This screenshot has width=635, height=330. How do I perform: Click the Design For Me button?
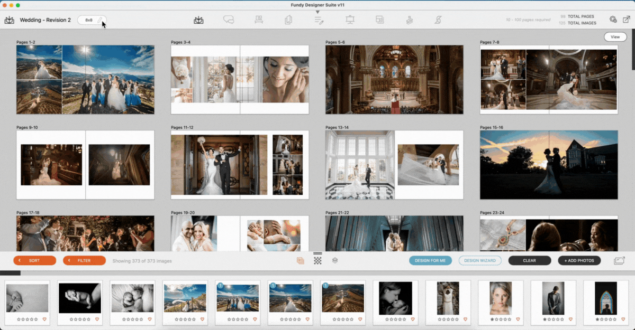(x=430, y=260)
